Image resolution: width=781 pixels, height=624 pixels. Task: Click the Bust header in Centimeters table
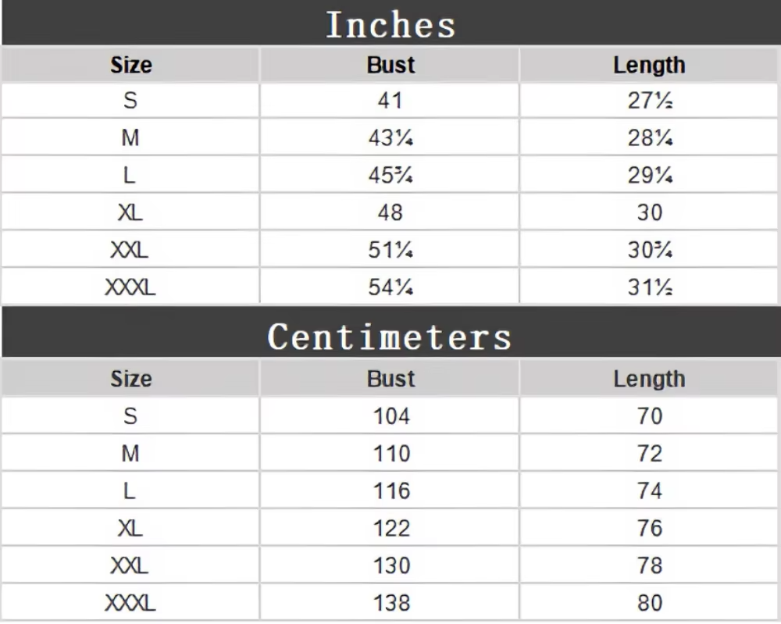pyautogui.click(x=390, y=379)
